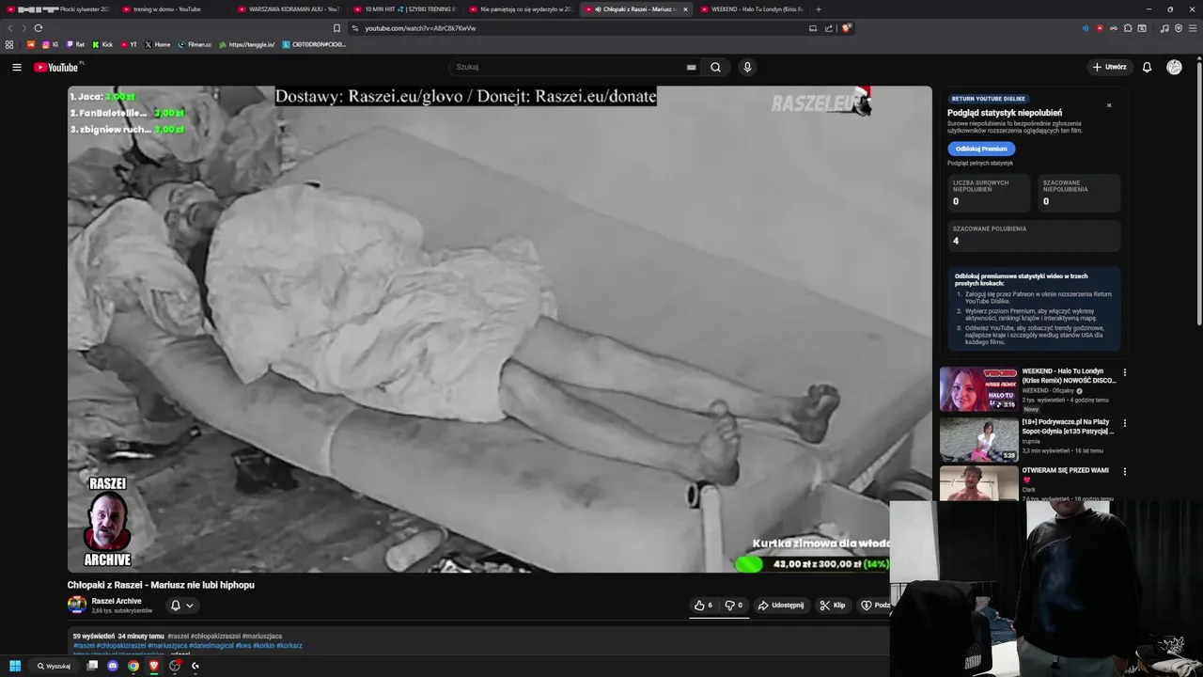The width and height of the screenshot is (1203, 677).
Task: Play the video by clicking the player
Action: pos(499,329)
